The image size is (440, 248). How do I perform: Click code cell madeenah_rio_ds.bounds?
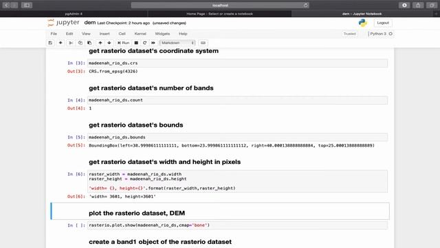coord(237,137)
